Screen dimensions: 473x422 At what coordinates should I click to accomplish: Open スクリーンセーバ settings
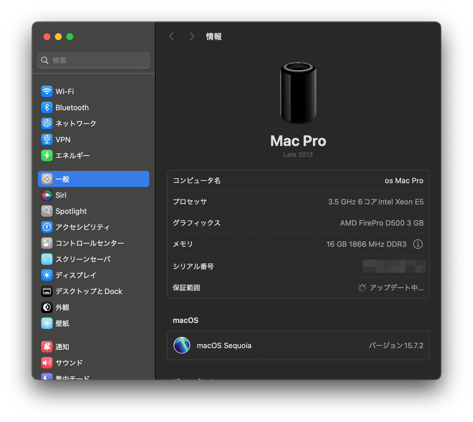(83, 259)
